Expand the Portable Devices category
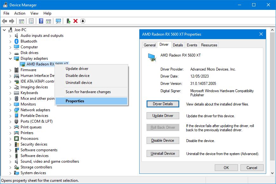 coord(10,116)
